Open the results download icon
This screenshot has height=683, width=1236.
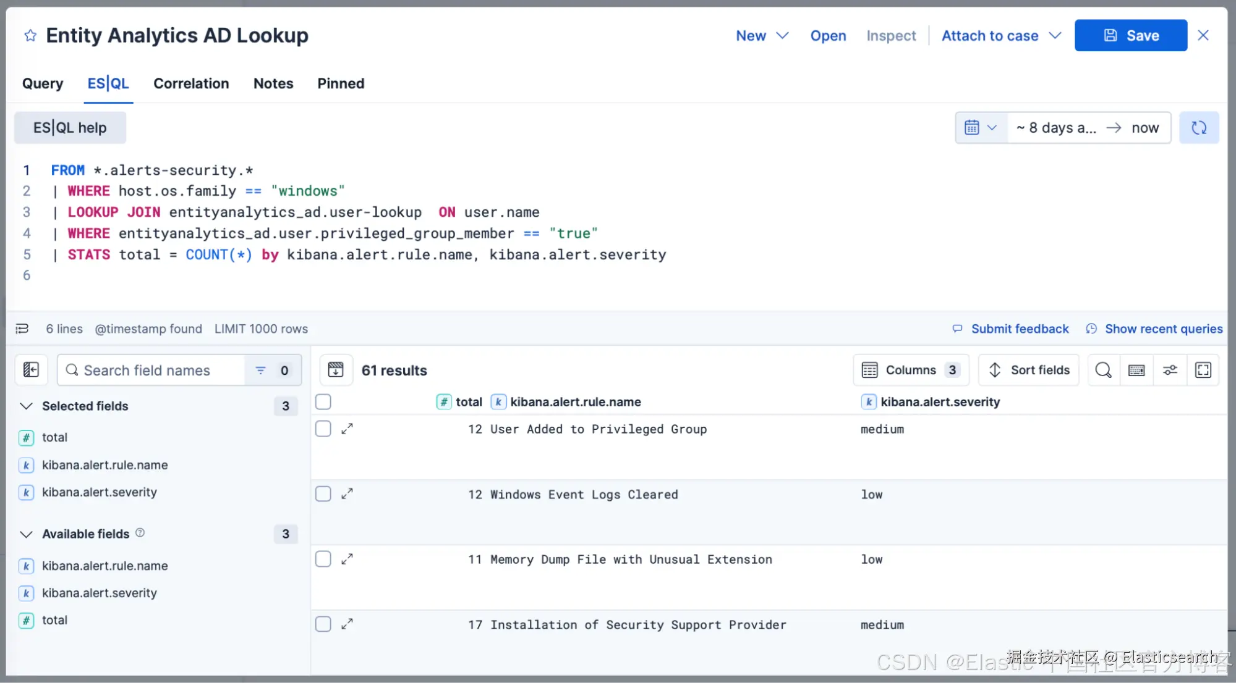point(336,370)
